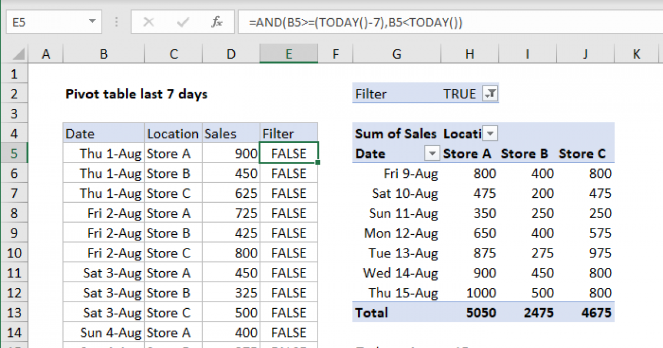Open the Date row labels filter dropdown

click(432, 154)
